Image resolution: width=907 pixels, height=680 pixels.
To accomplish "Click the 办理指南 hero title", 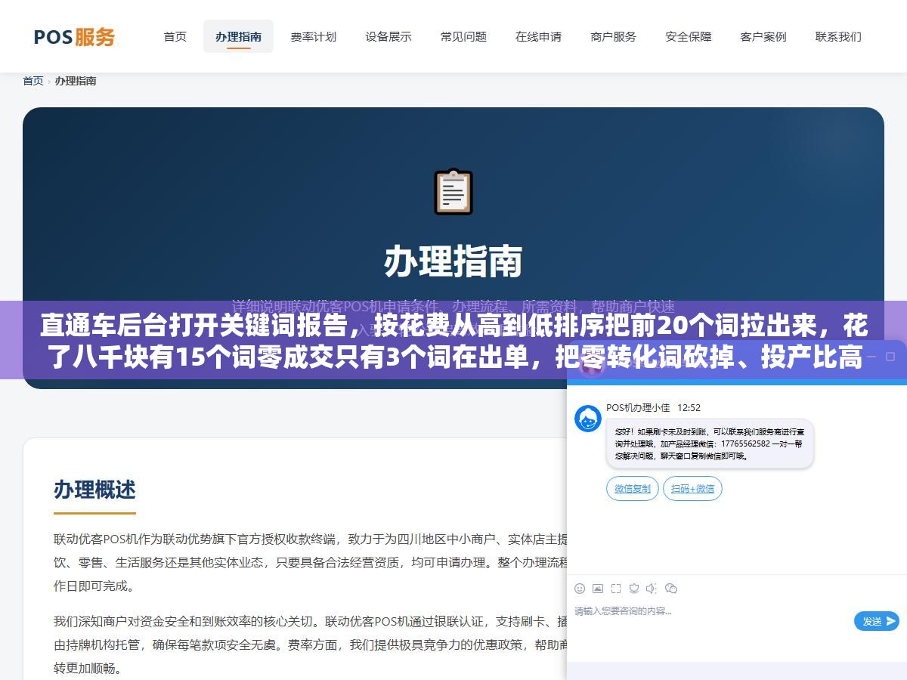I will coord(453,262).
